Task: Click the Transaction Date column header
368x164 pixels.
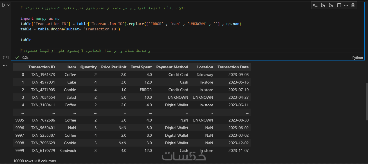Action: 233,67
